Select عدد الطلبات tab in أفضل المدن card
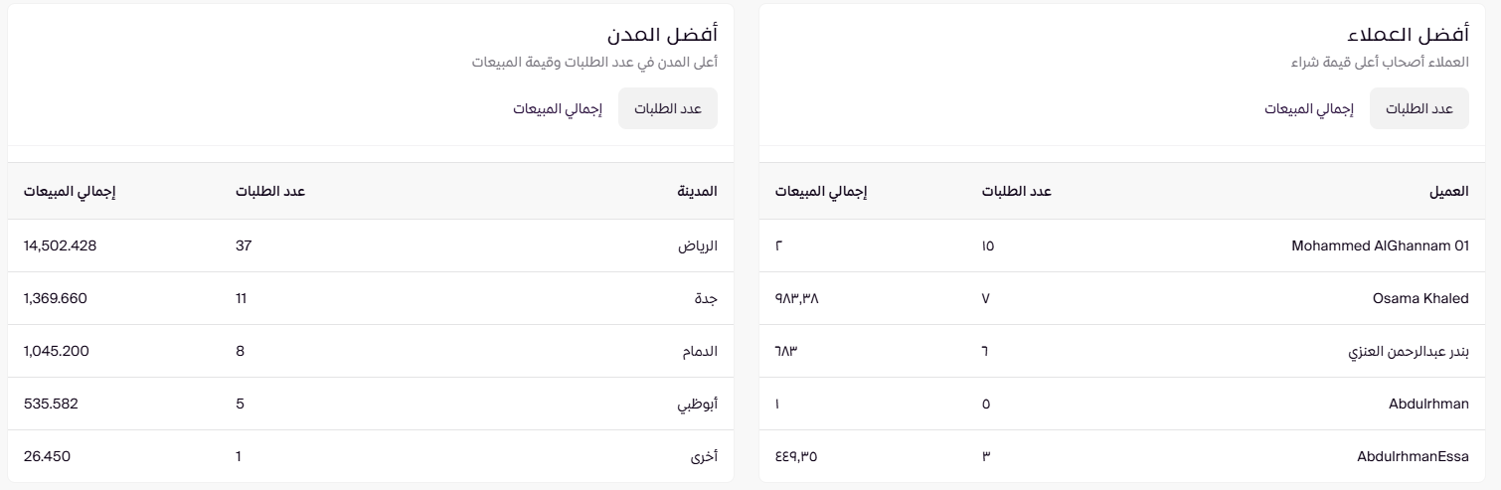This screenshot has height=490, width=1501. point(668,108)
